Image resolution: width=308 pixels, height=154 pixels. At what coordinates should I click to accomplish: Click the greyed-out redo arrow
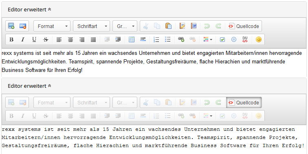tap(218, 102)
